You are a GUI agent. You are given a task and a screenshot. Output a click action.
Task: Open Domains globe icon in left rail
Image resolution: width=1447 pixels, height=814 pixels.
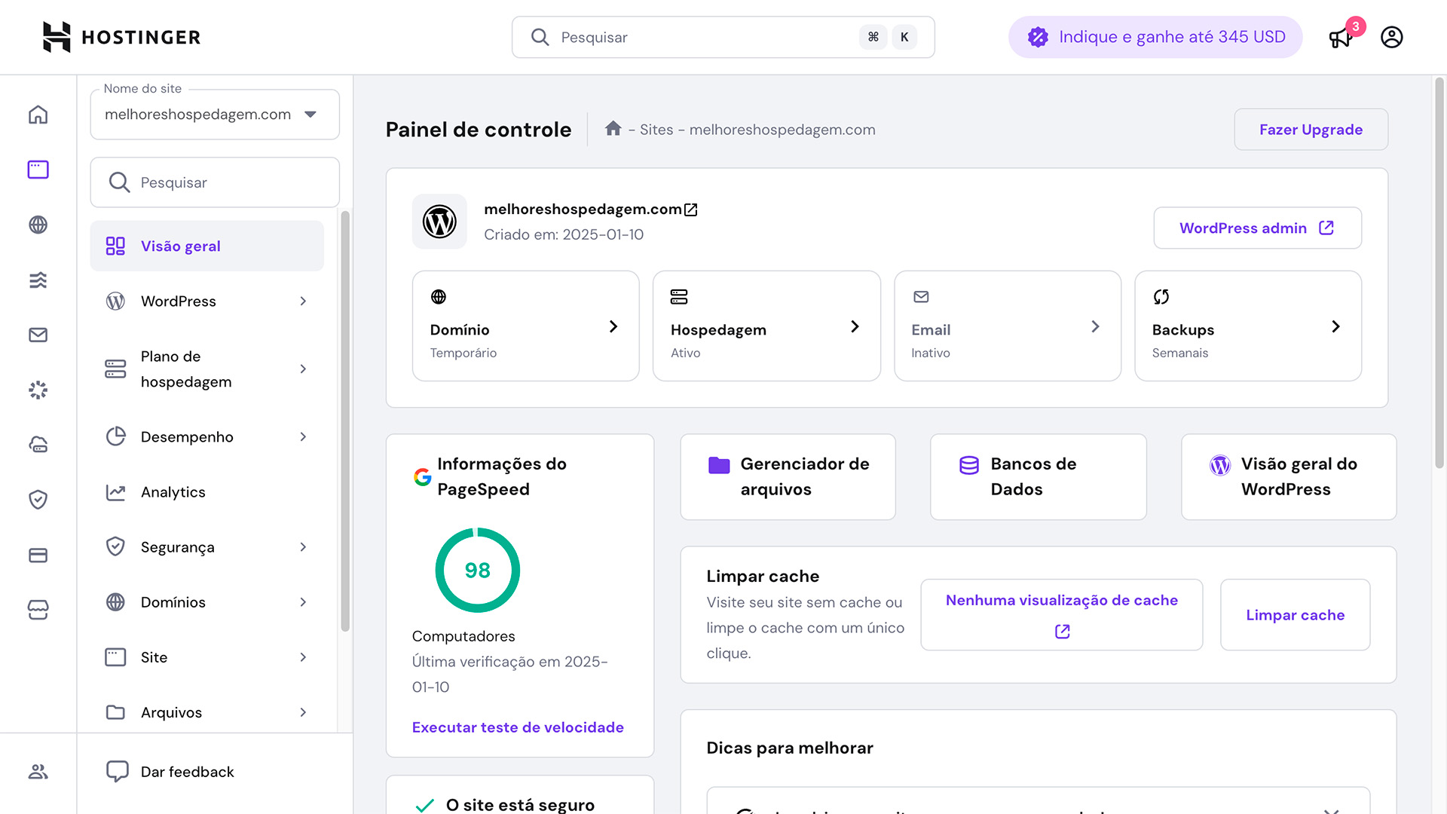[x=38, y=225]
